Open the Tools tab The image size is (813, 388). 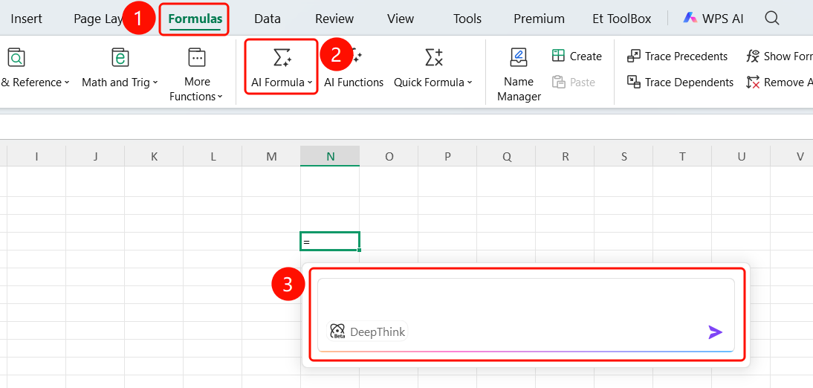coord(467,19)
